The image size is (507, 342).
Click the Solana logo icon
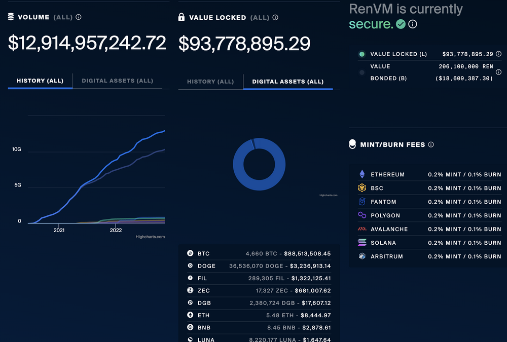(362, 242)
